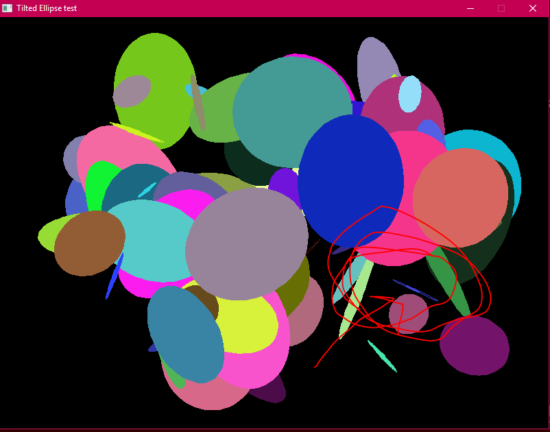The image size is (550, 432).
Task: Close the Tilted Ellipse test window
Action: (x=532, y=8)
